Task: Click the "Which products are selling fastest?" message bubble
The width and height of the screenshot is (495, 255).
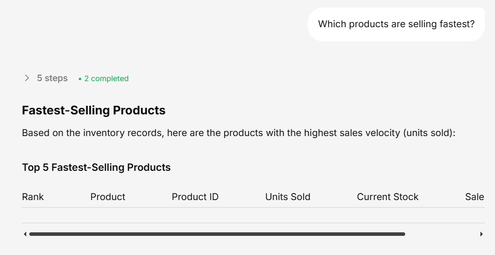Action: pyautogui.click(x=396, y=24)
